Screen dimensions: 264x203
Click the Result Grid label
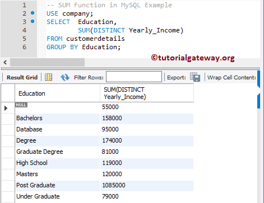coord(22,77)
